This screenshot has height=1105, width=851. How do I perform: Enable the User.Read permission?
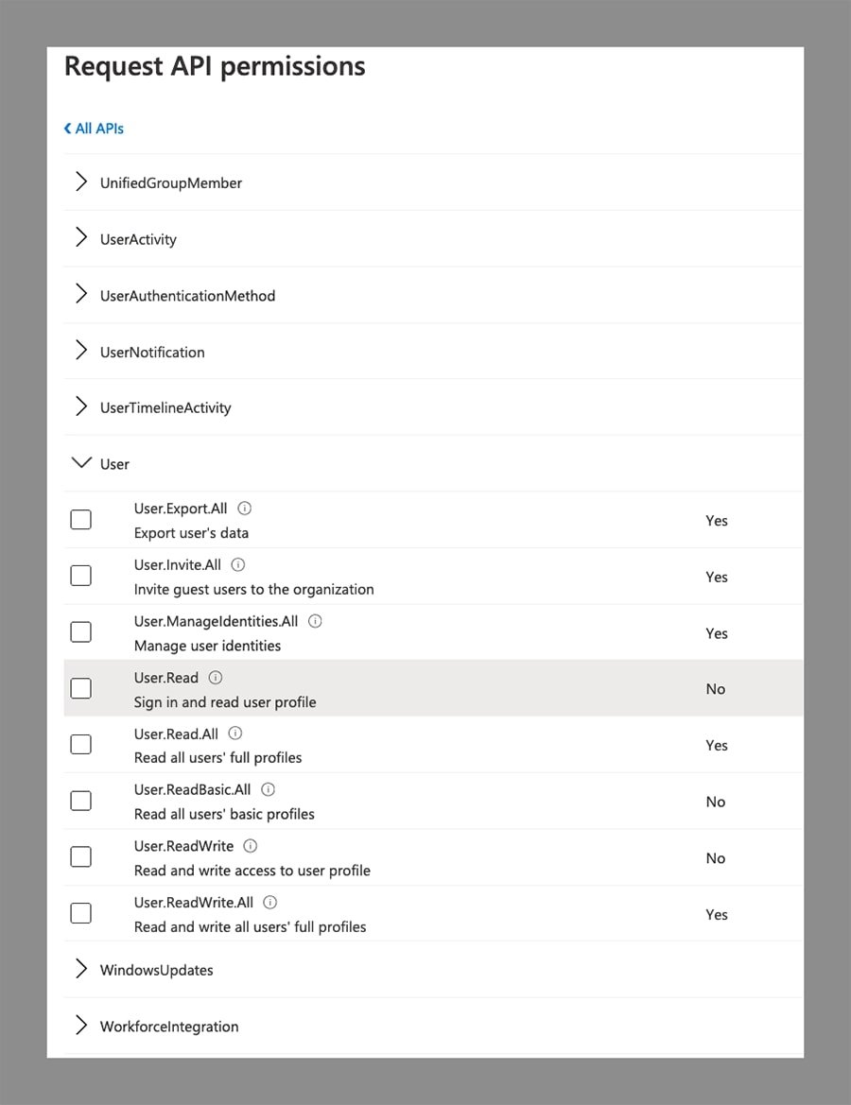[x=80, y=688]
